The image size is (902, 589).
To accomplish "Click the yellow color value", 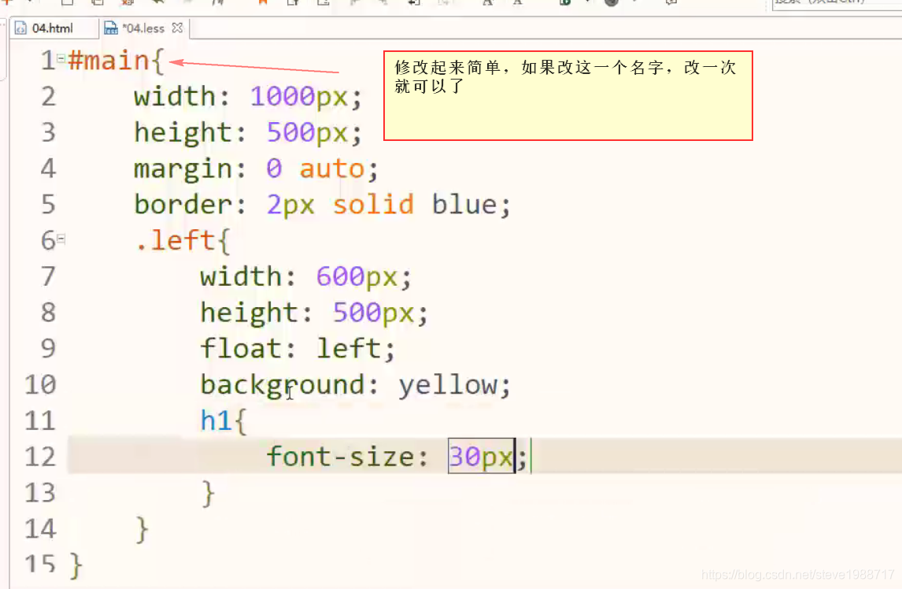I will (448, 384).
